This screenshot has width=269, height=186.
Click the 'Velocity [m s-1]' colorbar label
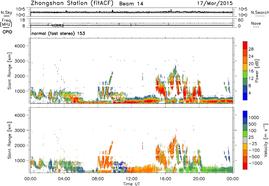266,140
